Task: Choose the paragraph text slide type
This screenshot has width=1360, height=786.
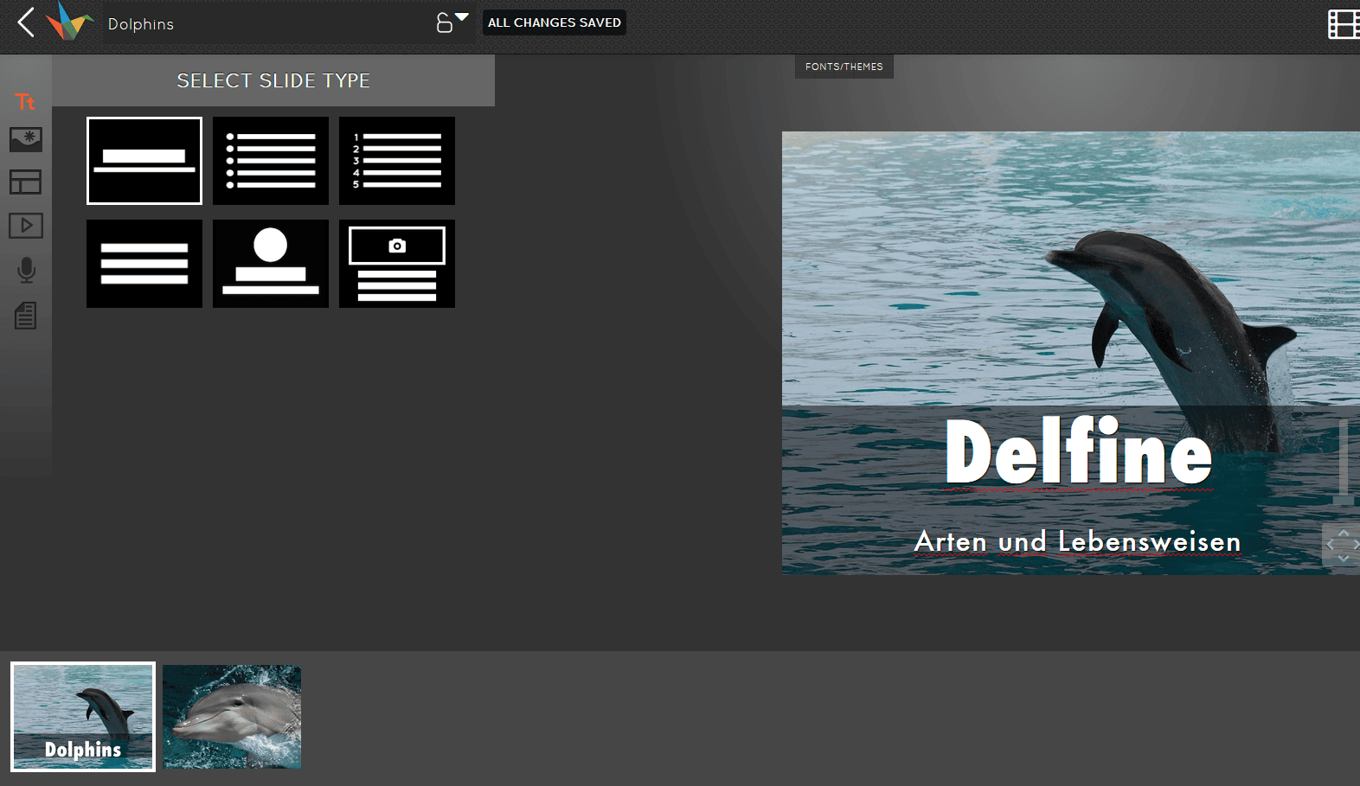Action: [x=144, y=264]
